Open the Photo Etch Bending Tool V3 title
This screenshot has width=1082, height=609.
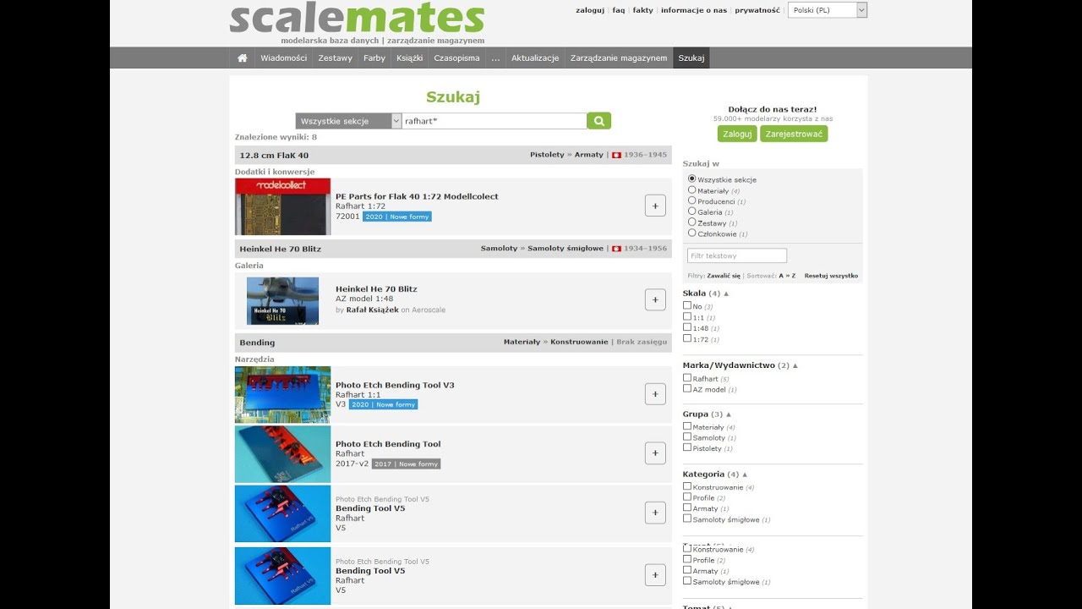(395, 385)
